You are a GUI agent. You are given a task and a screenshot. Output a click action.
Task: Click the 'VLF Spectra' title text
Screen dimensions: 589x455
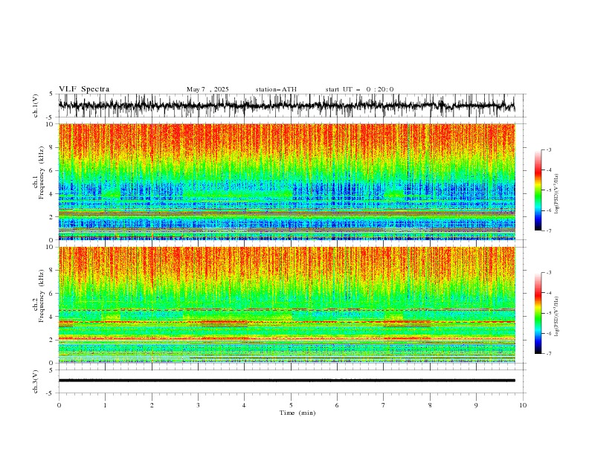84,89
